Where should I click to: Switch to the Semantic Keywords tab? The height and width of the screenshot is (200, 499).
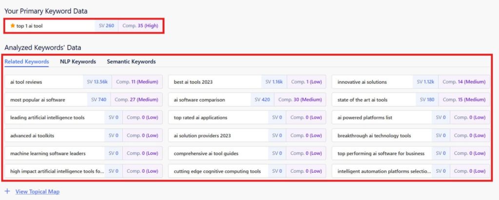click(131, 62)
